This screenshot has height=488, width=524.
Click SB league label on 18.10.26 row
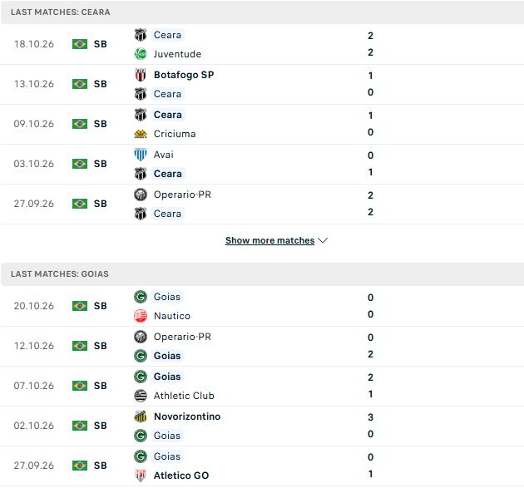tap(101, 44)
